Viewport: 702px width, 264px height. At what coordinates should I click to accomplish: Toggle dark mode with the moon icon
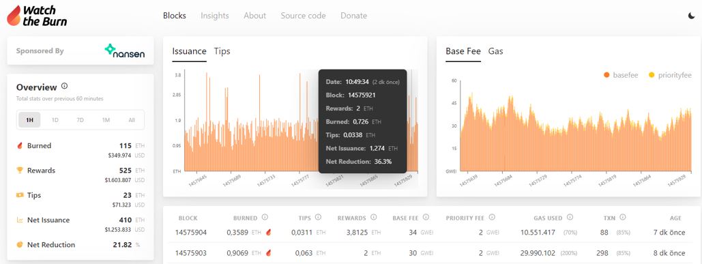click(x=691, y=16)
